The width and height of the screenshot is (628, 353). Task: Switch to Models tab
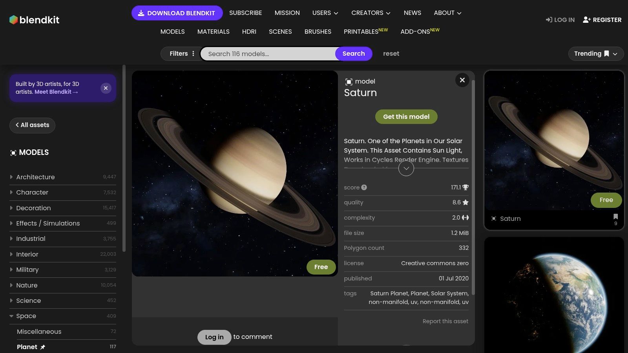pyautogui.click(x=172, y=32)
